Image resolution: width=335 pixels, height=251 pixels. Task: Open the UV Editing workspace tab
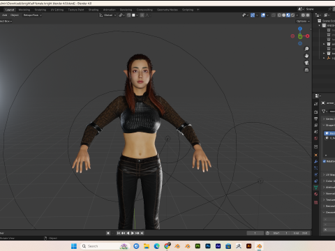(x=57, y=10)
